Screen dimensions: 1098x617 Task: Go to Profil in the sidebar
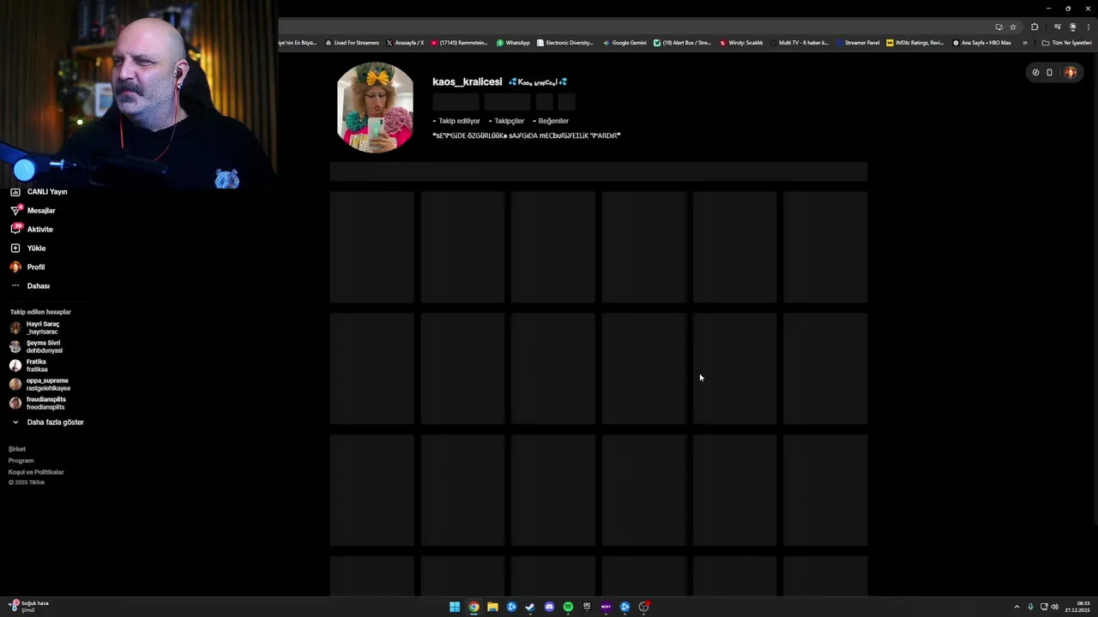(x=27, y=267)
